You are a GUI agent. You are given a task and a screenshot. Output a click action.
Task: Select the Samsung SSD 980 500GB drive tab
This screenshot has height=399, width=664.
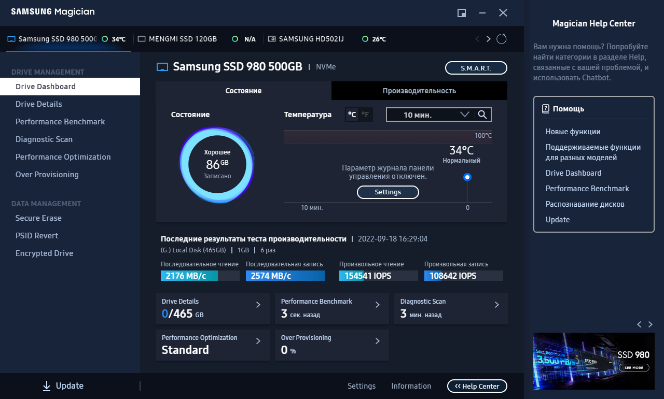pos(68,39)
